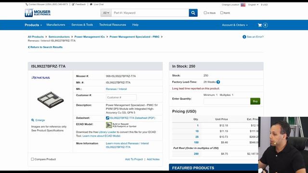Open the English language dropdown
The height and width of the screenshot is (173, 308).
(x=253, y=4)
